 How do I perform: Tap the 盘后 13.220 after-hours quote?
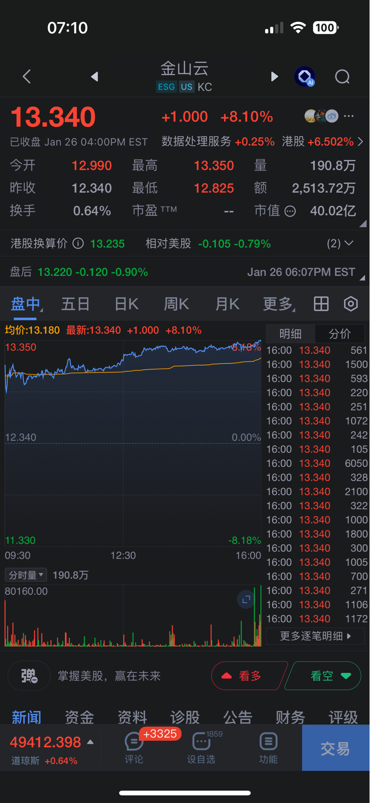[79, 272]
